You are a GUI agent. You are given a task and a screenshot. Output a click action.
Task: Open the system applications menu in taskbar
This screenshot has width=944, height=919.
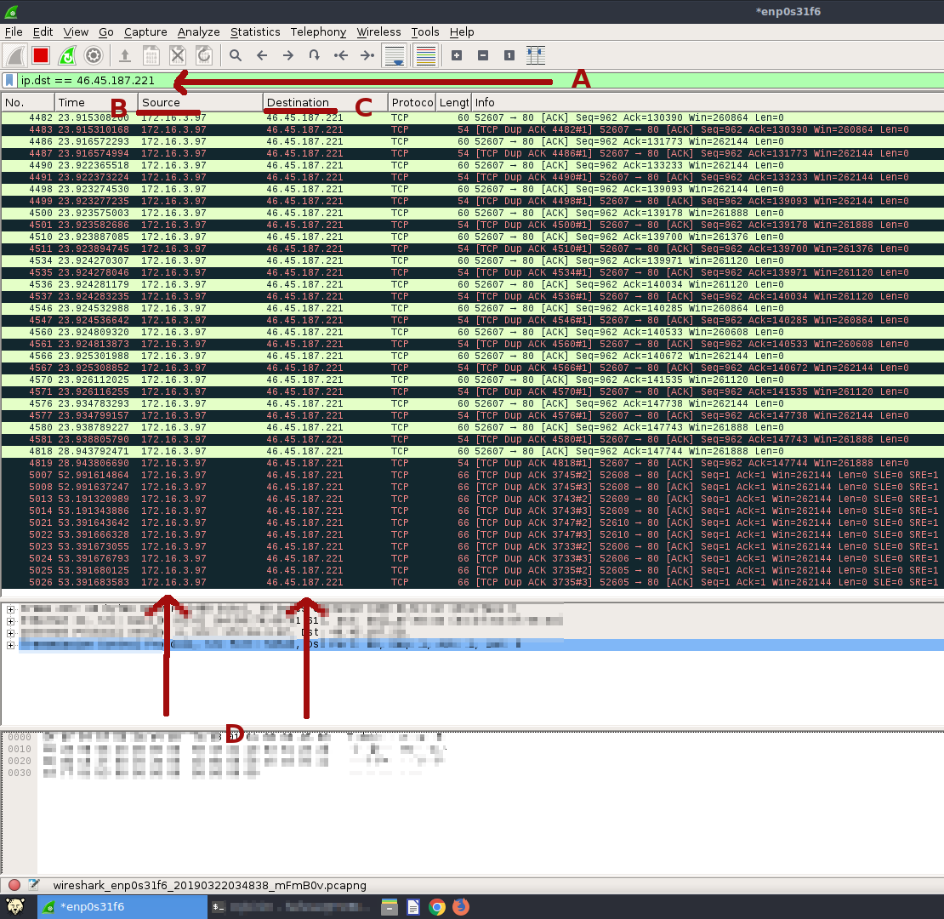(x=15, y=906)
